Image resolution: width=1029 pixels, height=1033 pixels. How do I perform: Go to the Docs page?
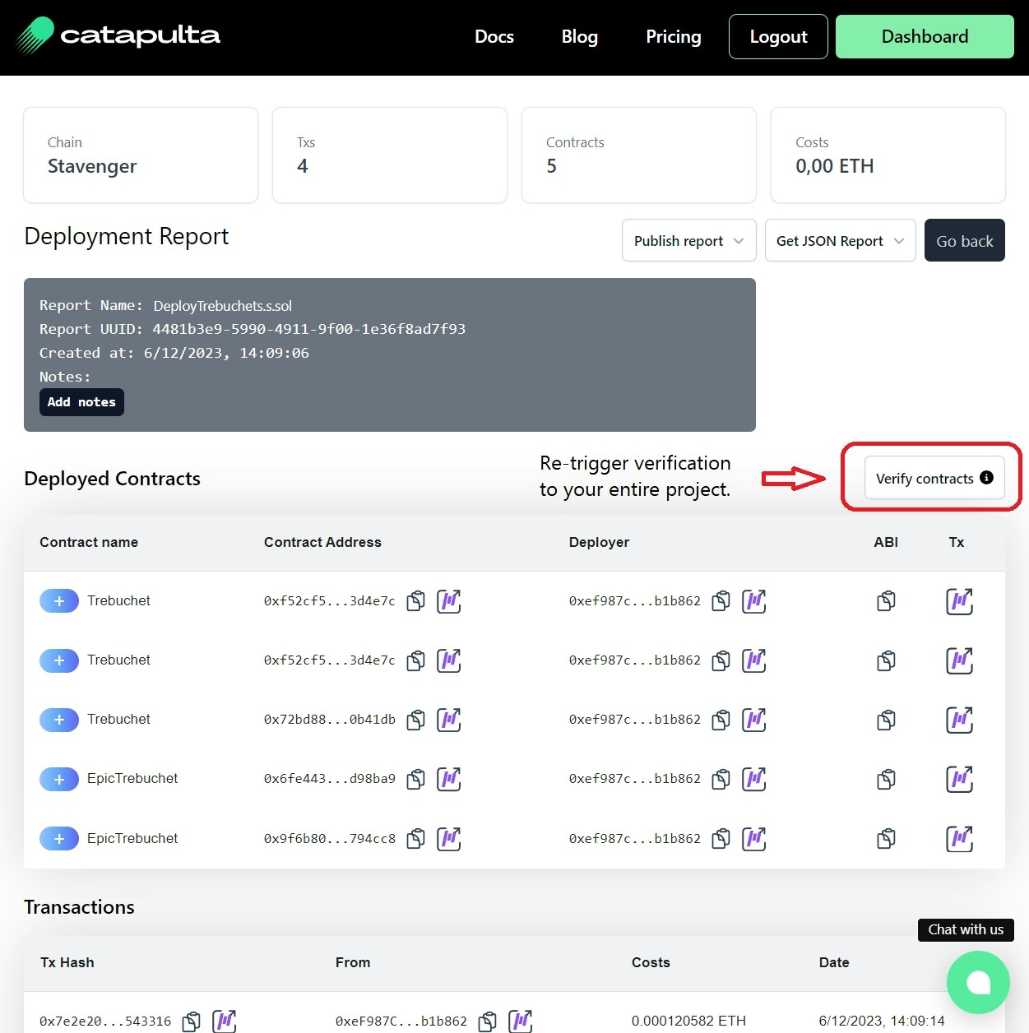(x=494, y=36)
